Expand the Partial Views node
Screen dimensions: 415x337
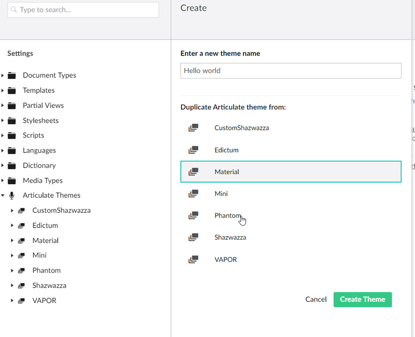point(2,106)
